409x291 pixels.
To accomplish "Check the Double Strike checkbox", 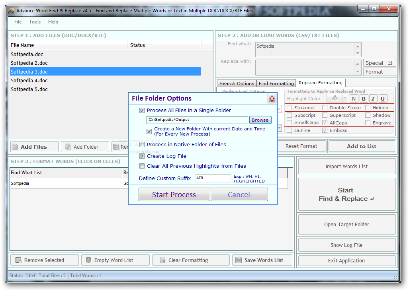I will pyautogui.click(x=325, y=108).
